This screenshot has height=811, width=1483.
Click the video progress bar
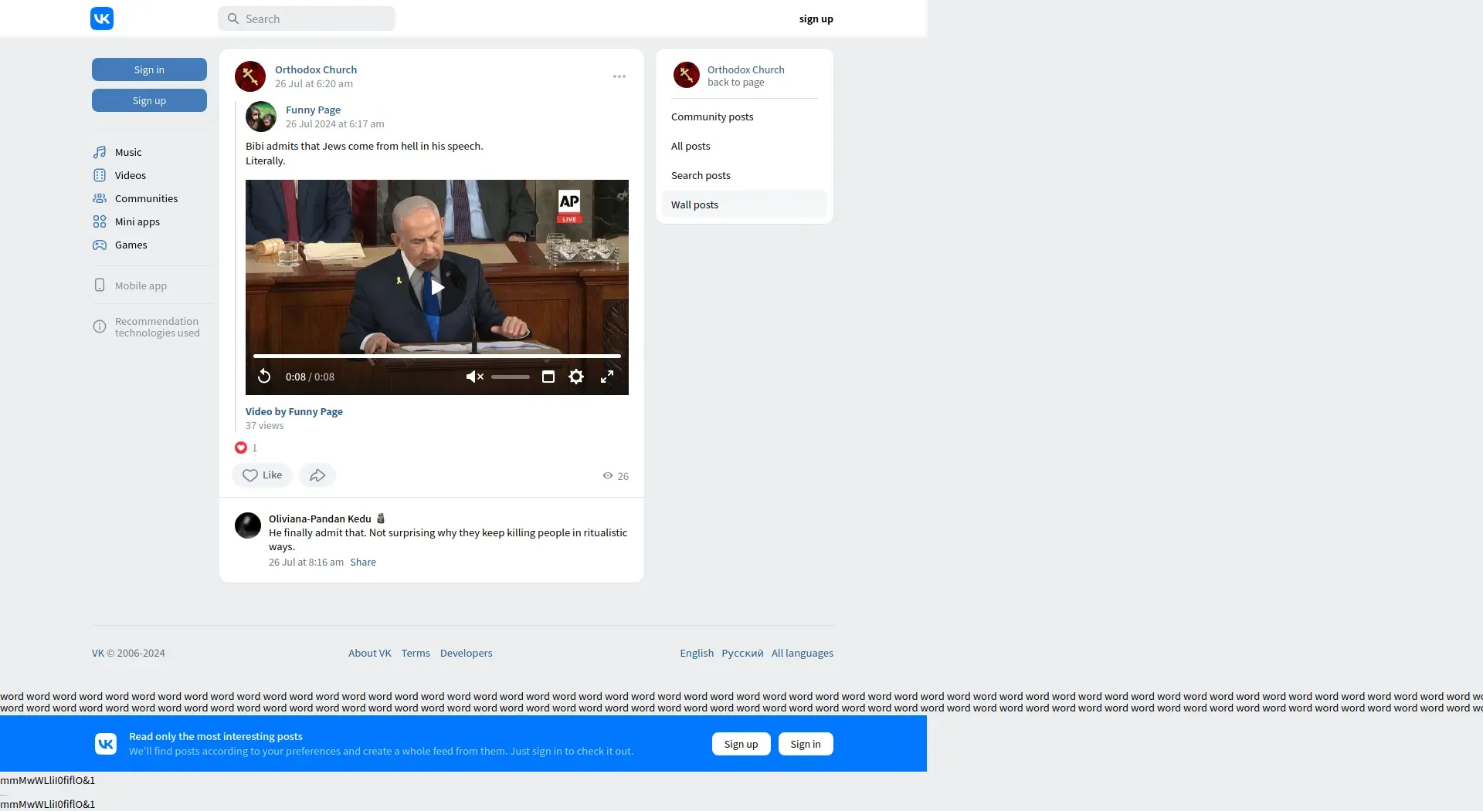pos(437,356)
